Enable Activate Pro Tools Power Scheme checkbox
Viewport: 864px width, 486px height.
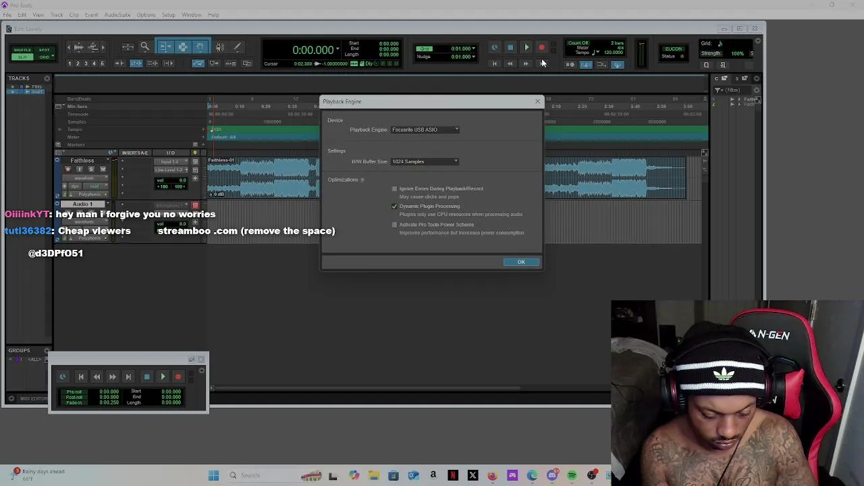(x=395, y=225)
